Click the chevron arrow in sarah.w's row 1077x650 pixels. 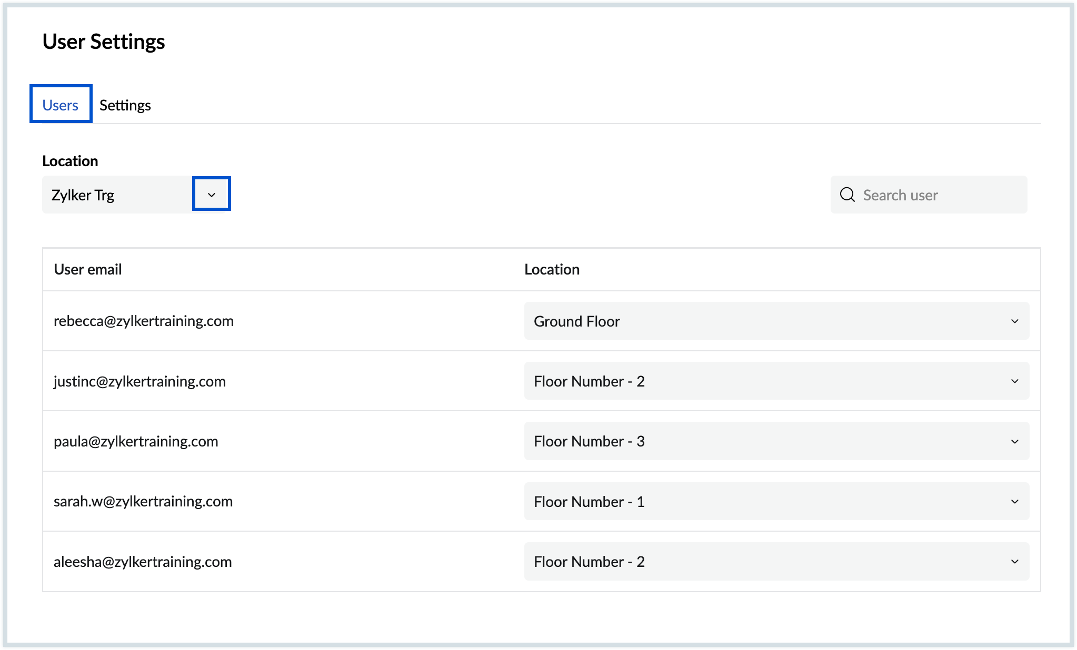(x=1014, y=502)
